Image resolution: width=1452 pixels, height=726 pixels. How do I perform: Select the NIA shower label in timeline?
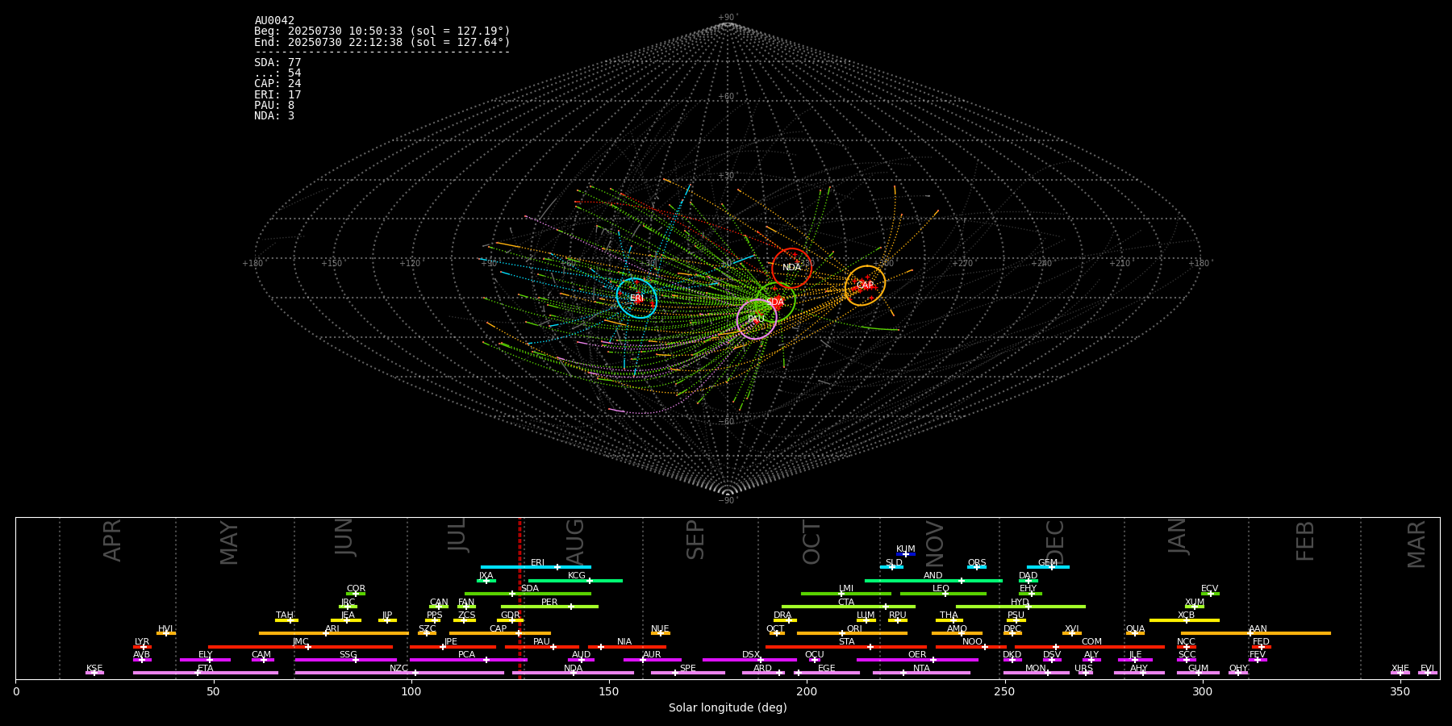tap(624, 641)
